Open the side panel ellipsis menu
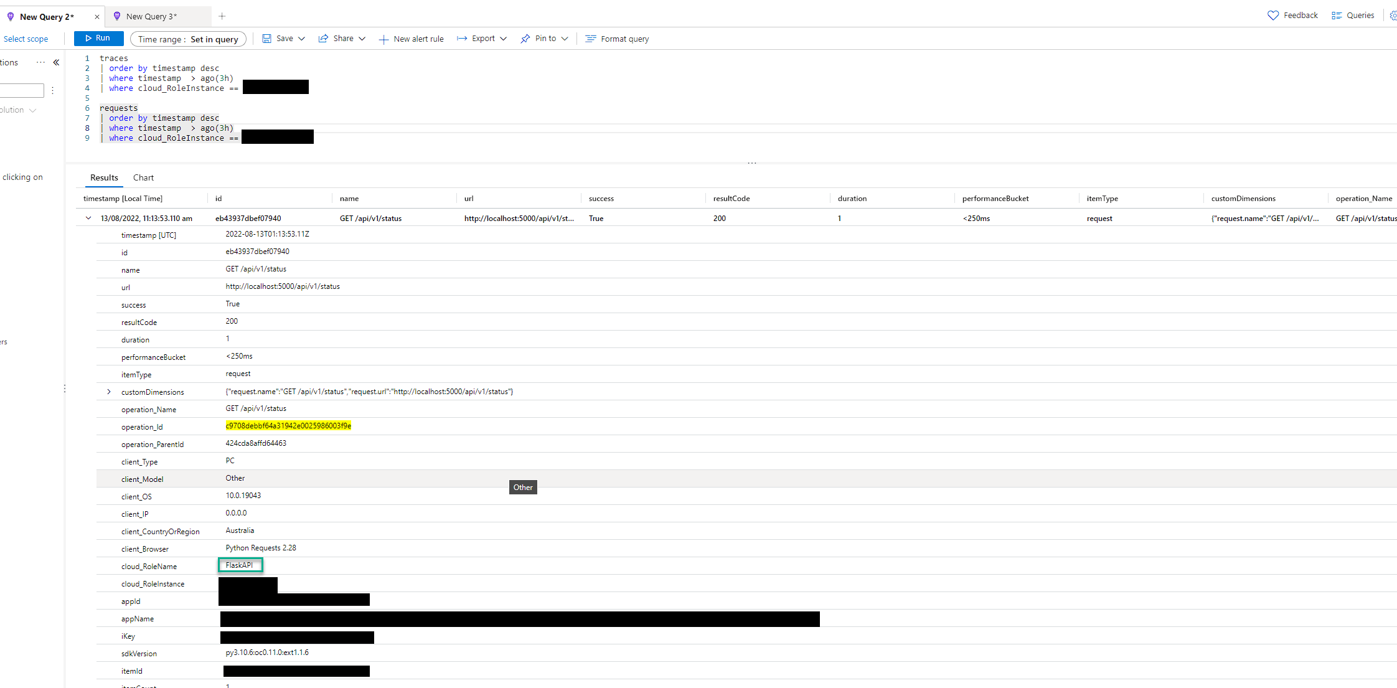1397x688 pixels. (40, 62)
